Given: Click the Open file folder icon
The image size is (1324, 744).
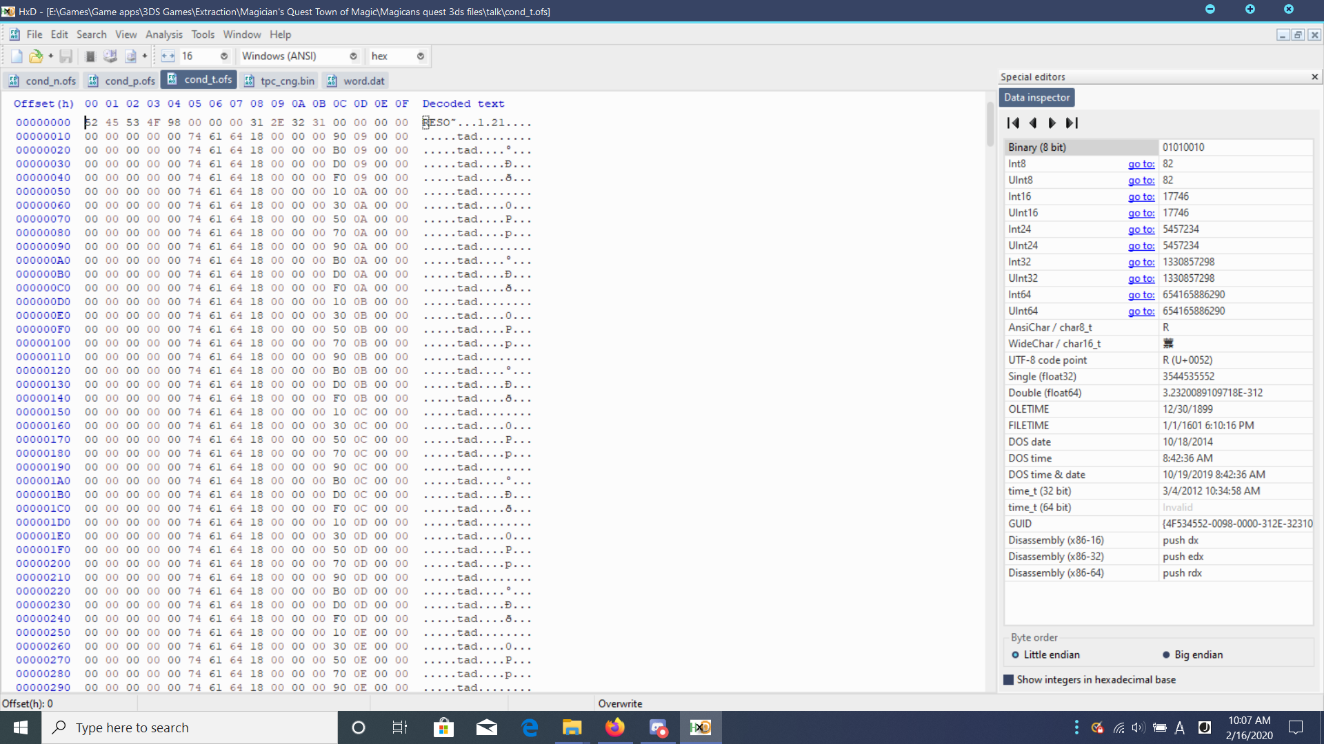Looking at the screenshot, I should click(36, 56).
